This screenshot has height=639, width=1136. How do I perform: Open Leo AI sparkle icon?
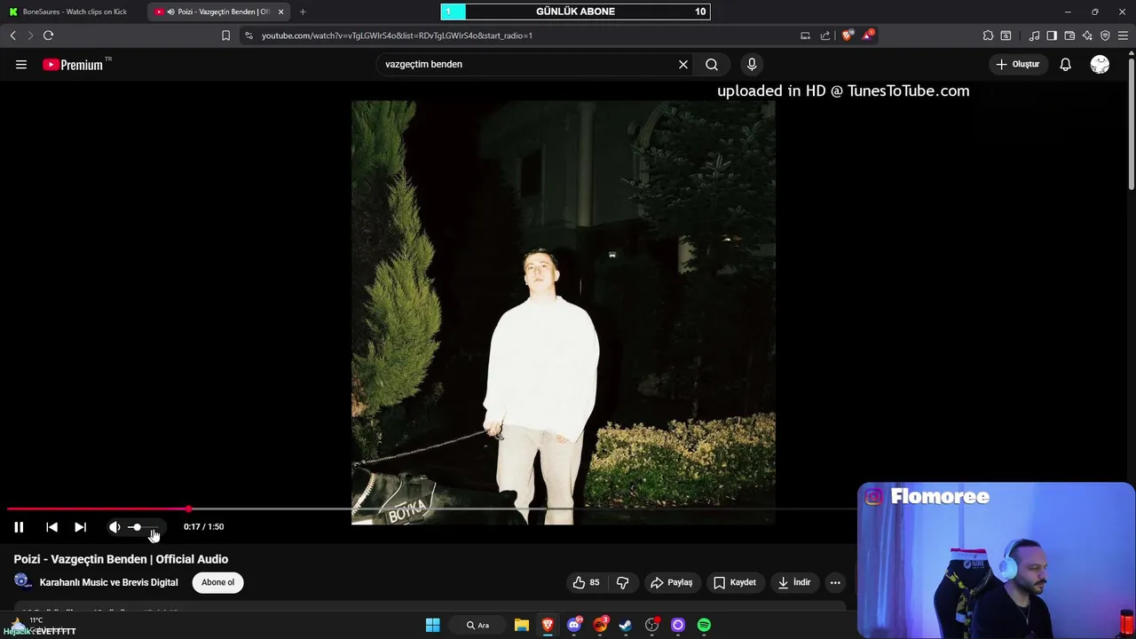click(x=1087, y=35)
